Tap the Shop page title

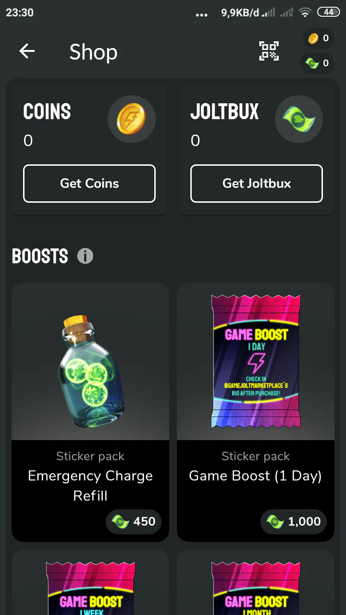click(93, 52)
